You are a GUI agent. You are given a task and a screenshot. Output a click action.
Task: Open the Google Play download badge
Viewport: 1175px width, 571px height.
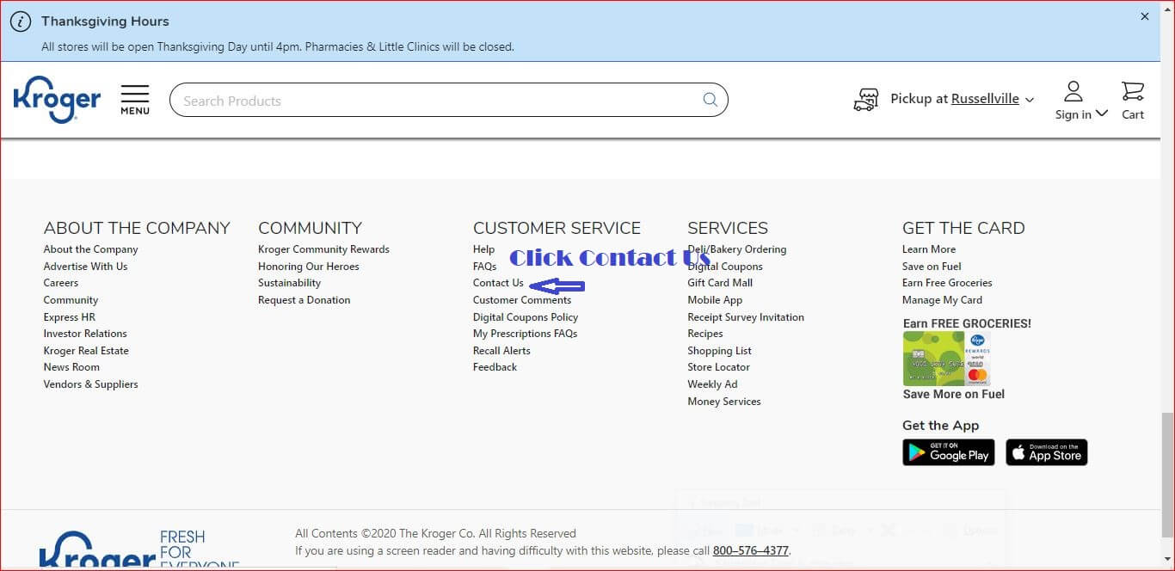point(948,452)
